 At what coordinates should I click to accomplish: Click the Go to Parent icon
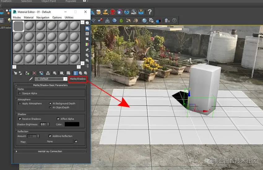(80, 73)
